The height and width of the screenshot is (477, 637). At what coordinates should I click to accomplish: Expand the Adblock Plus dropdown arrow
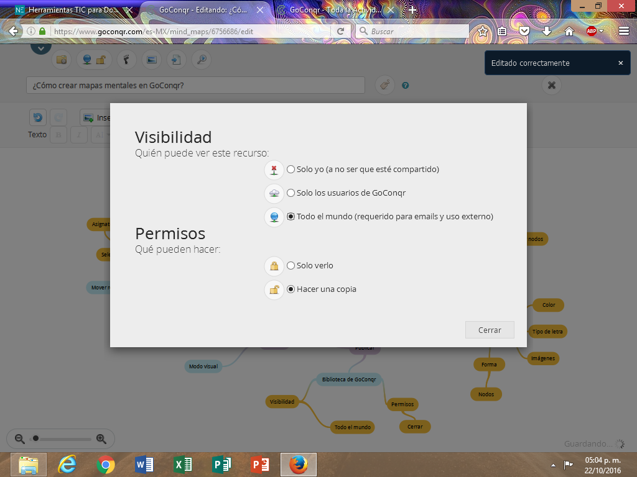tap(602, 31)
